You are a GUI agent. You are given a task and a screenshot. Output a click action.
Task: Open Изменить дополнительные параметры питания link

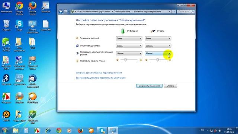(x=99, y=73)
